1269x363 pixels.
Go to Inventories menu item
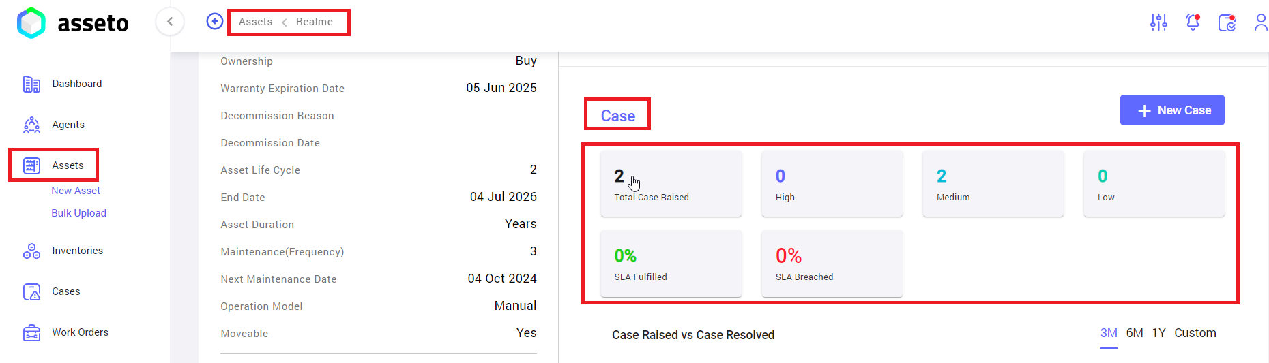(x=78, y=251)
